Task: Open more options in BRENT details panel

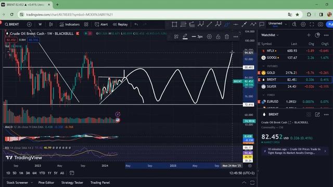Action: (326, 114)
